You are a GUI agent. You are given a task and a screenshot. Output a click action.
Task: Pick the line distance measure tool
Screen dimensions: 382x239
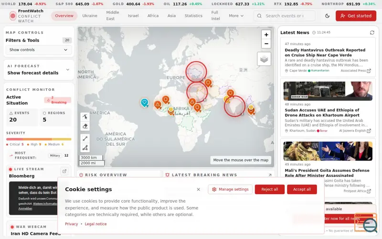pos(85,139)
